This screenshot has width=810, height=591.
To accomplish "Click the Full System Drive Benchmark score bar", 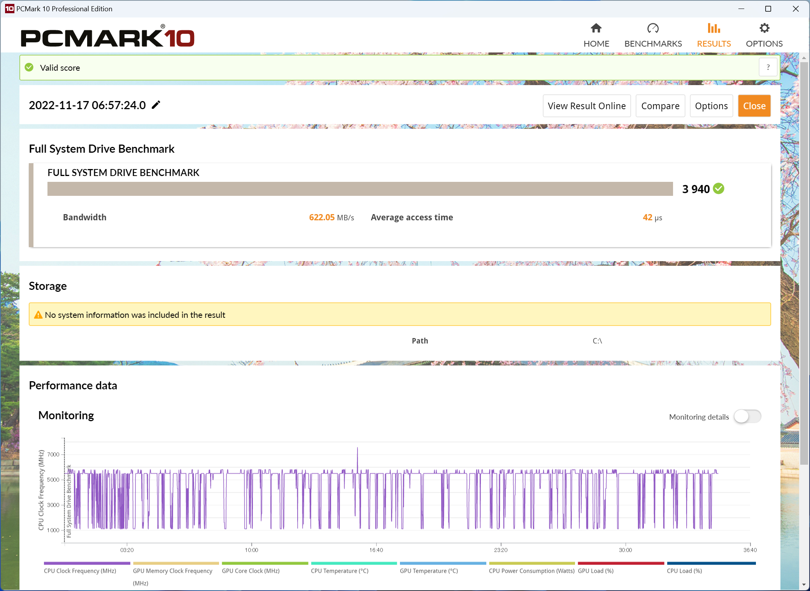I will (360, 189).
